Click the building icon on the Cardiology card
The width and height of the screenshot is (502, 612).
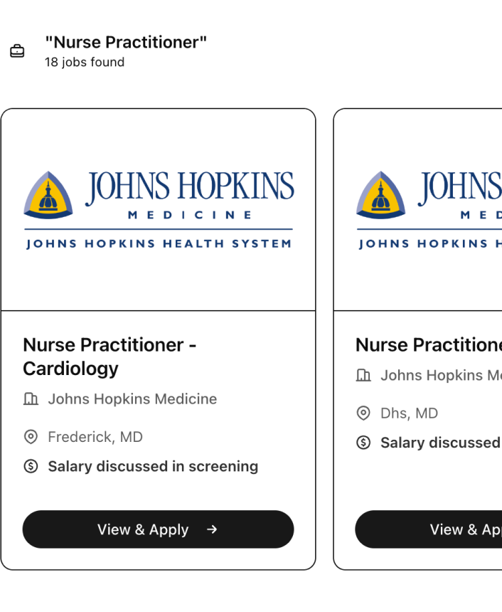tap(31, 399)
